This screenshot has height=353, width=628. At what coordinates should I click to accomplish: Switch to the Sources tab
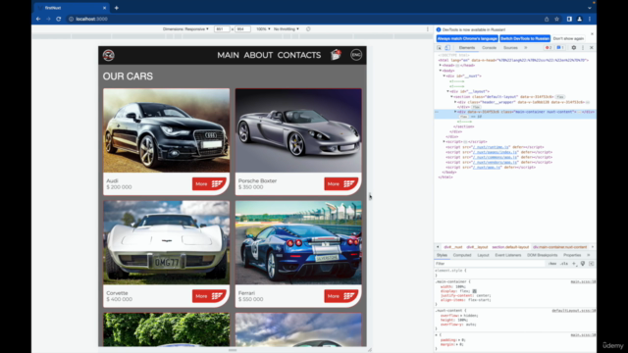click(510, 48)
